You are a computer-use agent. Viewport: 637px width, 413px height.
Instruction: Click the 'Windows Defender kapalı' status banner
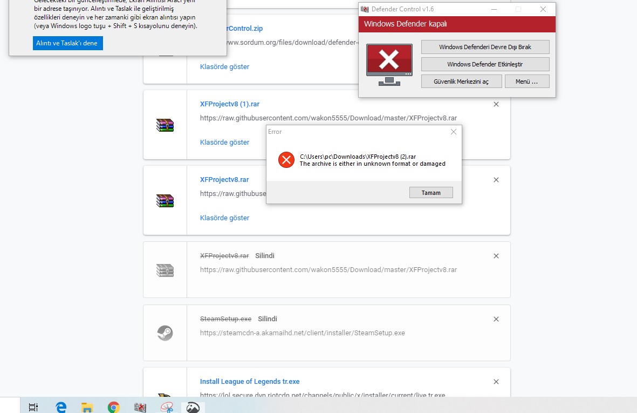pyautogui.click(x=457, y=24)
